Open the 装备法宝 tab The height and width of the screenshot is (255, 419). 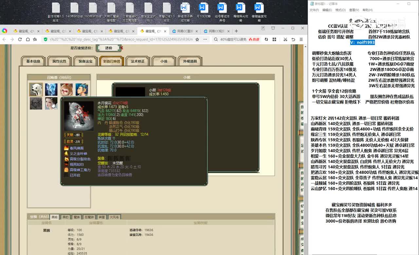pos(85,61)
